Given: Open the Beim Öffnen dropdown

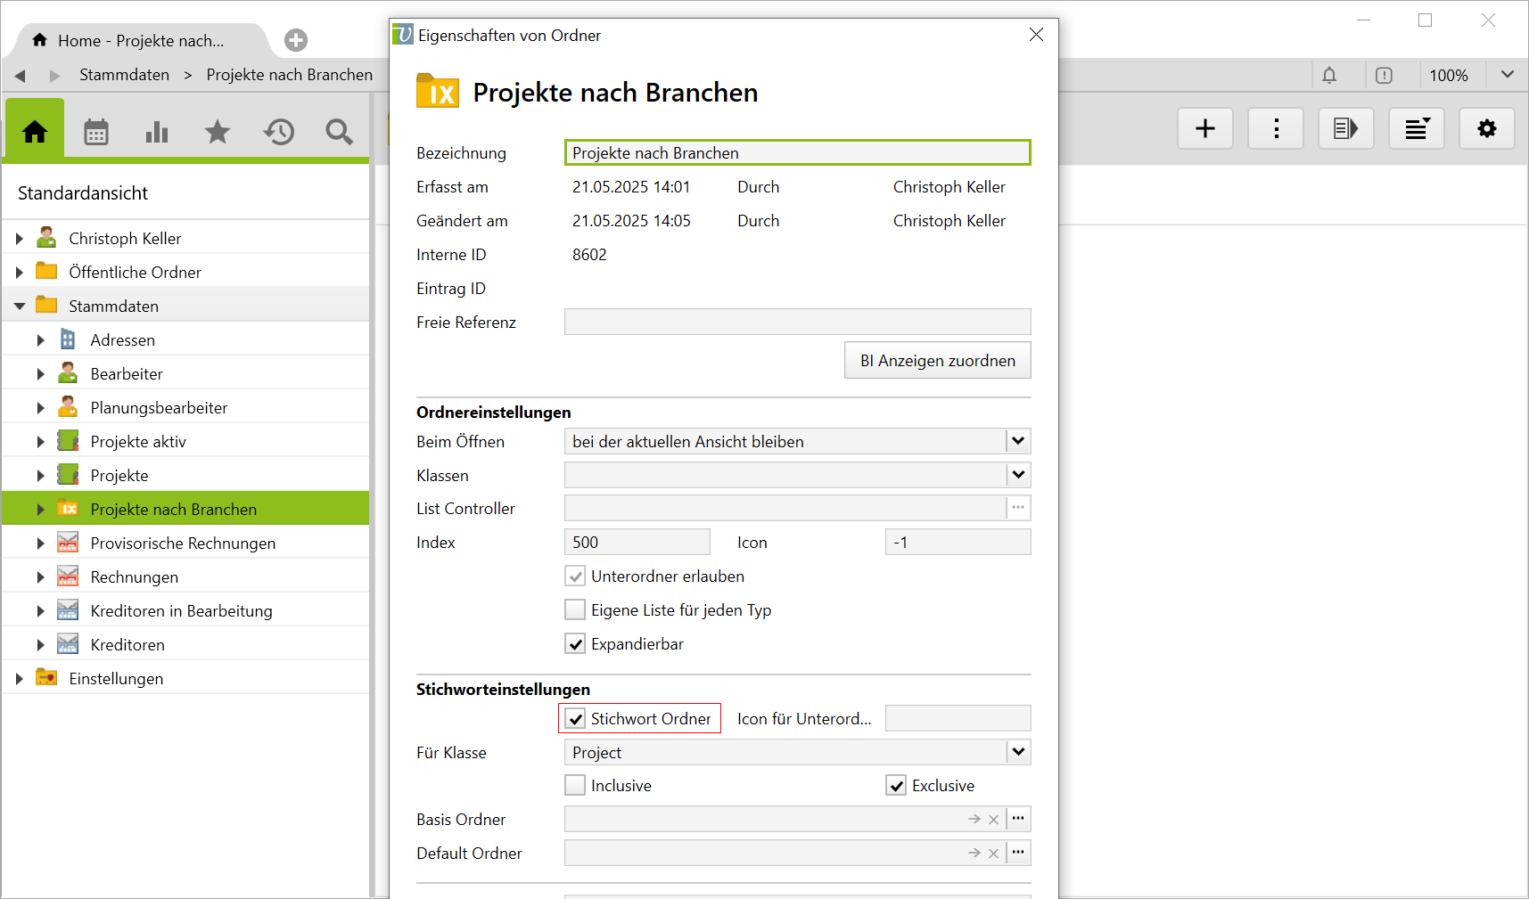Looking at the screenshot, I should [x=1018, y=441].
